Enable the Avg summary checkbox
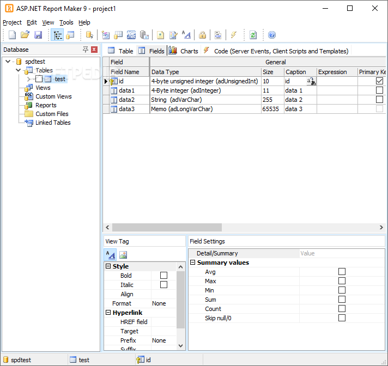This screenshot has width=388, height=366. point(342,272)
